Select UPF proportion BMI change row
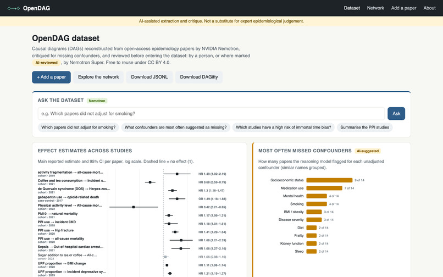Viewport: 443px width, 277px height. pos(132,265)
